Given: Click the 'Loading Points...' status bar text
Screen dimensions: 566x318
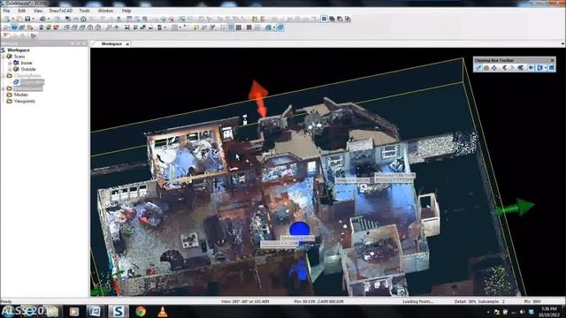Looking at the screenshot, I should click(418, 301).
